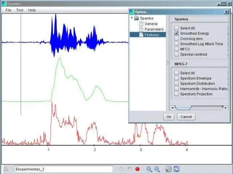Image resolution: width=233 pixels, height=174 pixels.
Task: Enable Harmonicity - Harmonic Ratio checkbox
Action: (176, 89)
